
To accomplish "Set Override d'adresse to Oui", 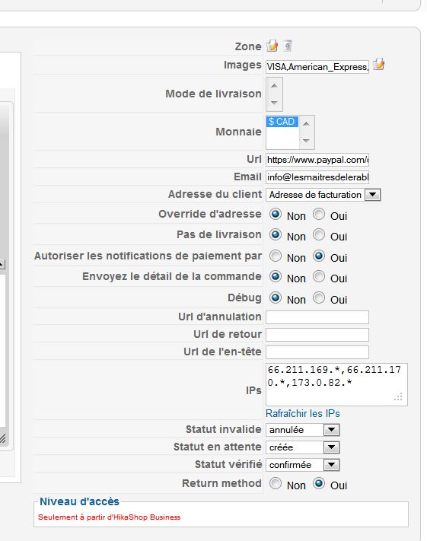I will pyautogui.click(x=319, y=215).
